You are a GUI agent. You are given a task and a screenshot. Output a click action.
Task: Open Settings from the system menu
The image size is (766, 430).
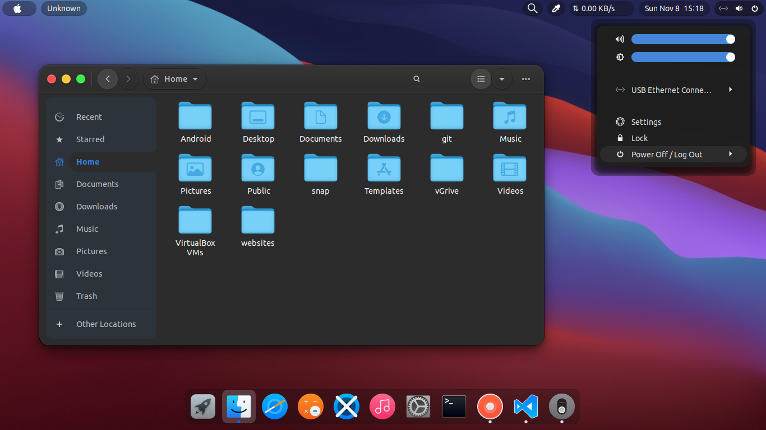(673, 122)
